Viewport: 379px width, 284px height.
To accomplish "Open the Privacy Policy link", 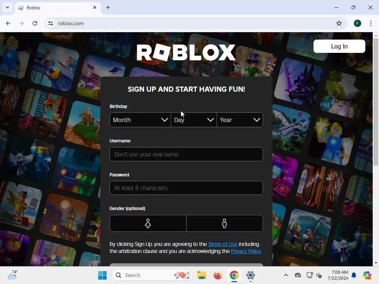I will click(246, 251).
